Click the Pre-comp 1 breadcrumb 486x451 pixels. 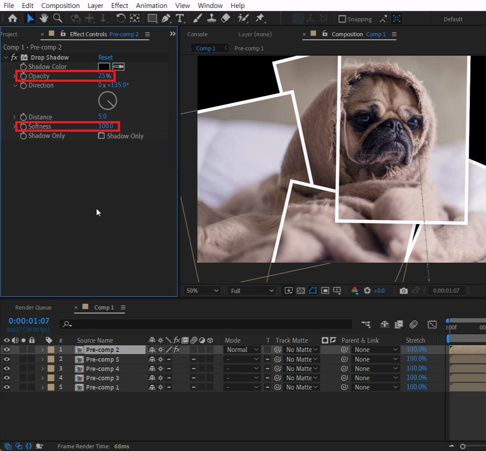tap(249, 48)
